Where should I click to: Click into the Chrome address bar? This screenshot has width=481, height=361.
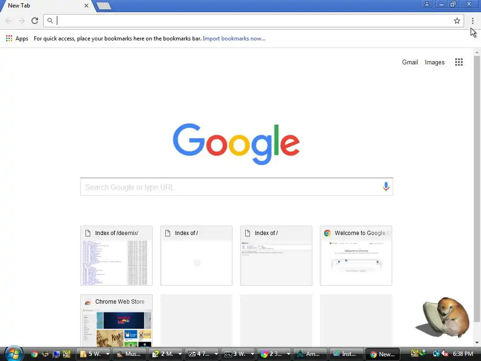point(253,21)
